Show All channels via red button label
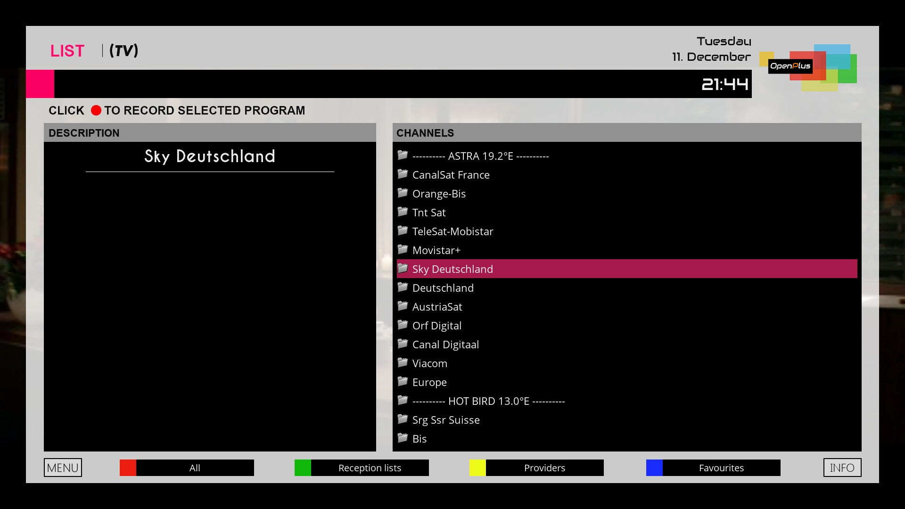The width and height of the screenshot is (905, 509). click(x=195, y=468)
